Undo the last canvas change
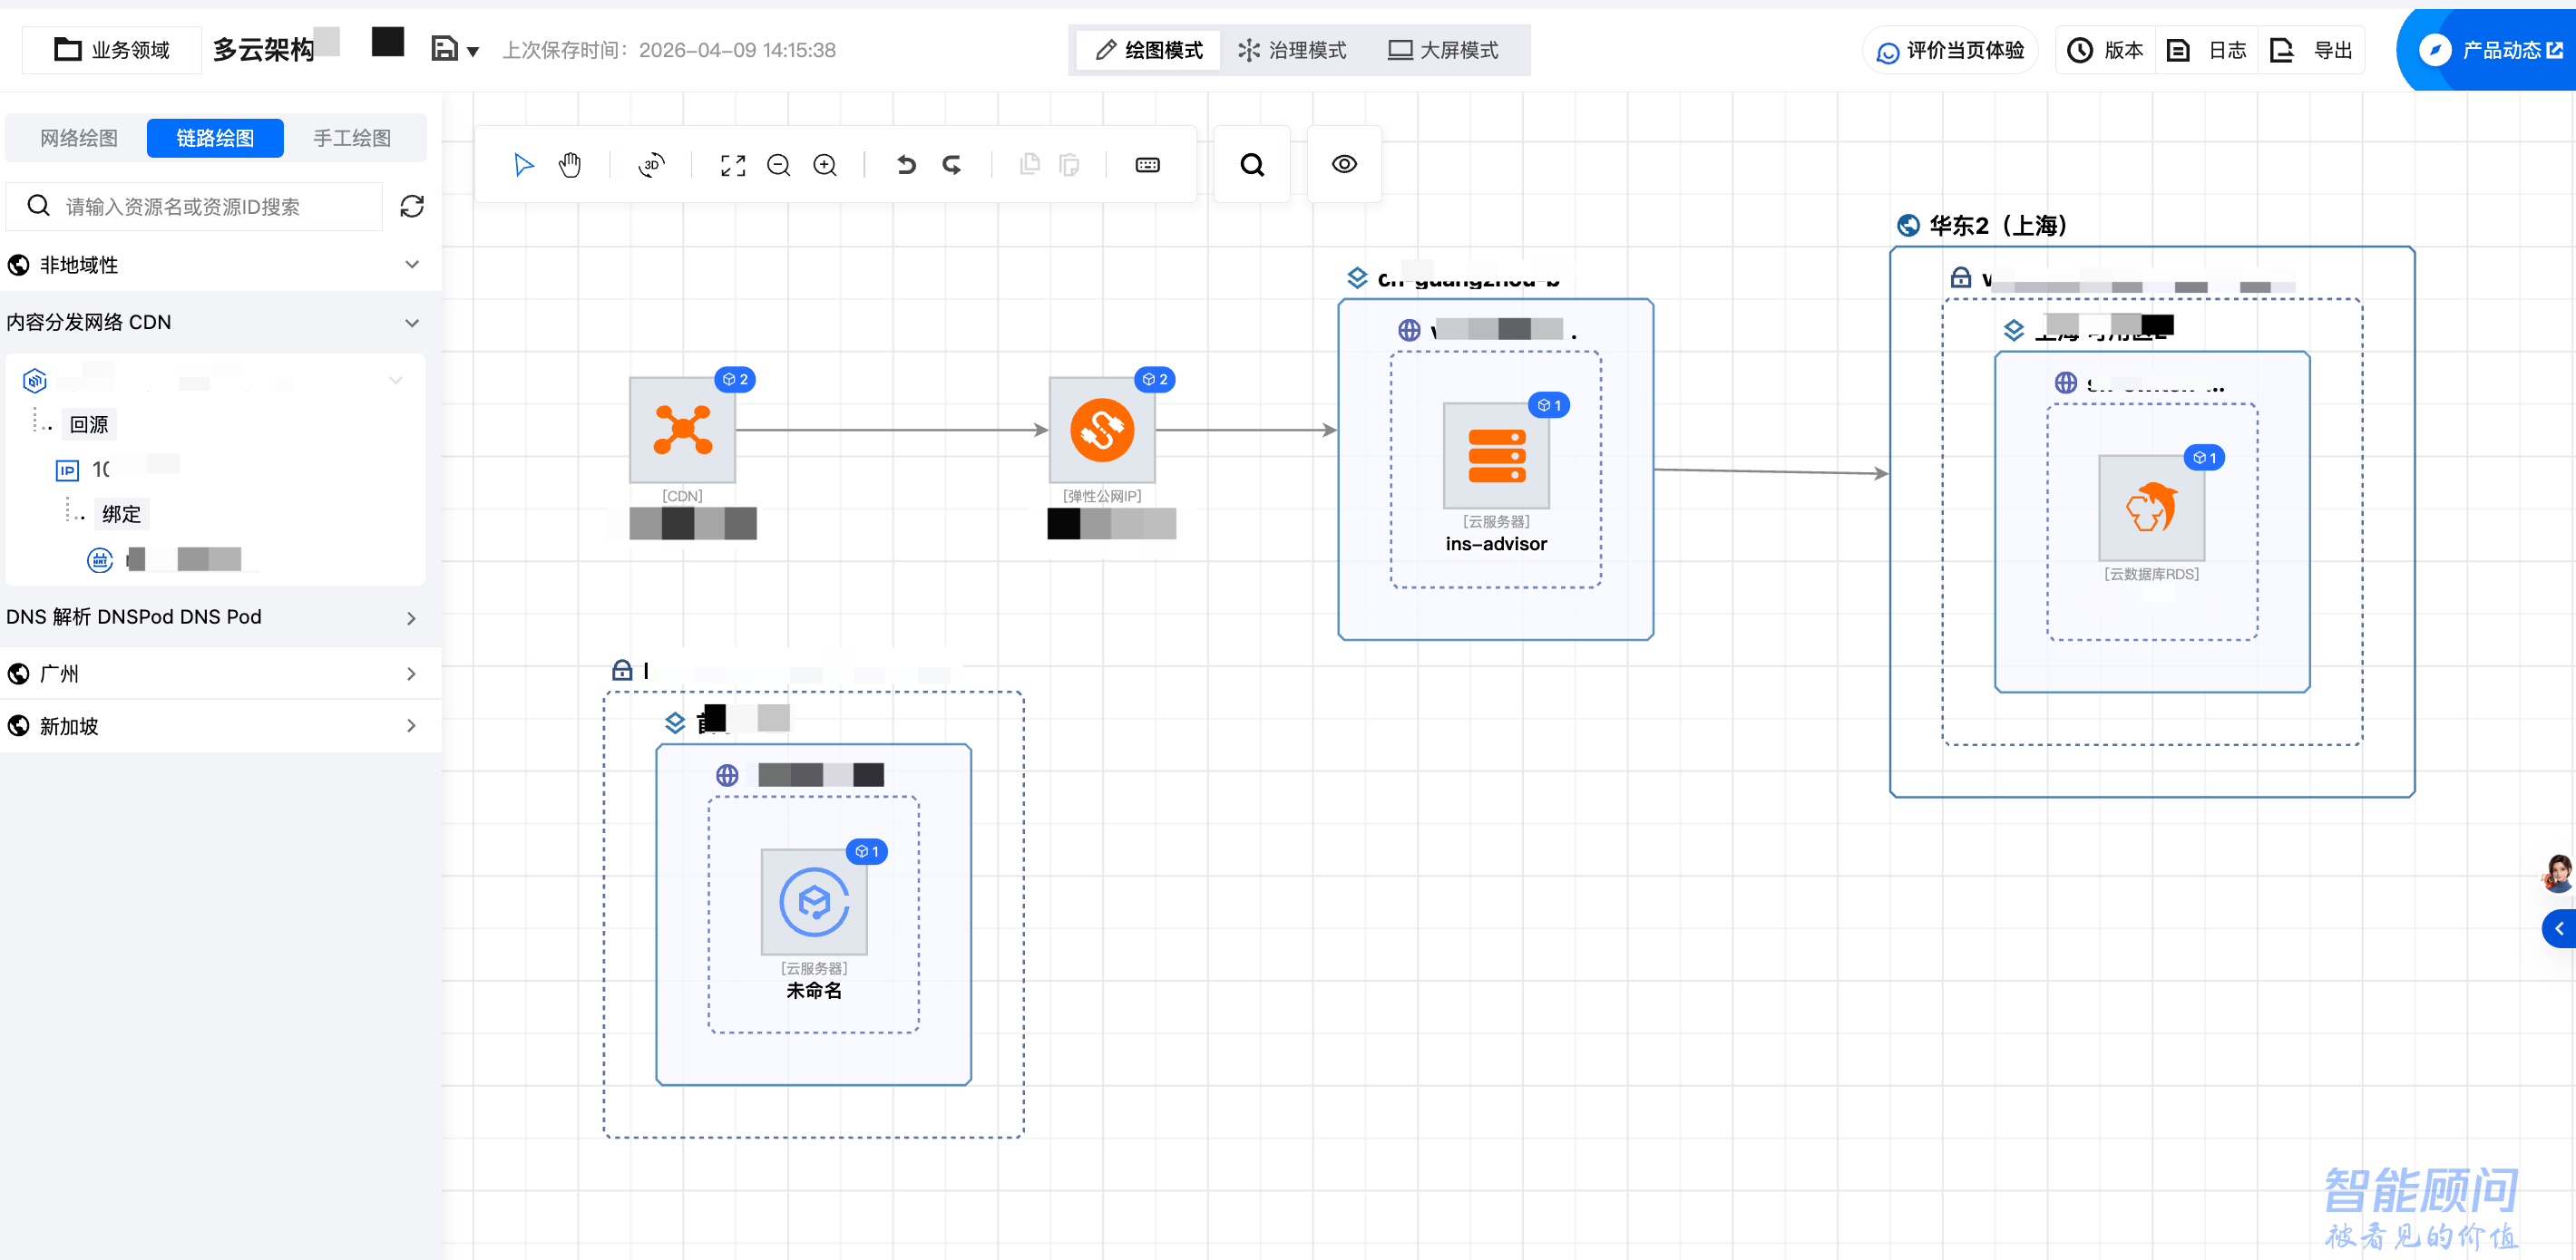The image size is (2576, 1260). [906, 164]
